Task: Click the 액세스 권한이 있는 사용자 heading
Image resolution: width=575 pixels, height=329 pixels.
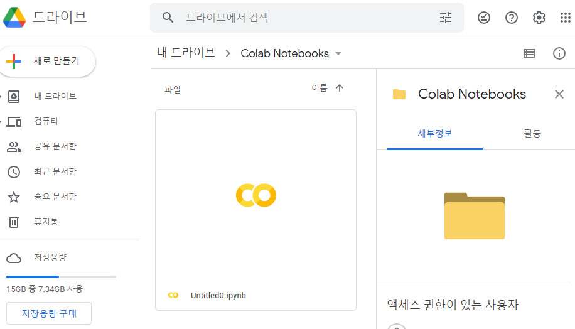Action: point(453,305)
